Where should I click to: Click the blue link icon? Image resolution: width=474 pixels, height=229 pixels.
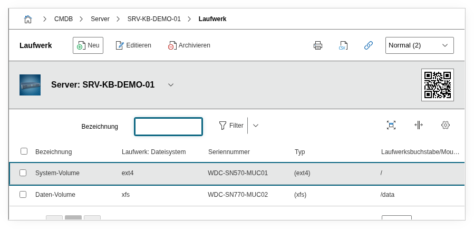[x=369, y=45]
